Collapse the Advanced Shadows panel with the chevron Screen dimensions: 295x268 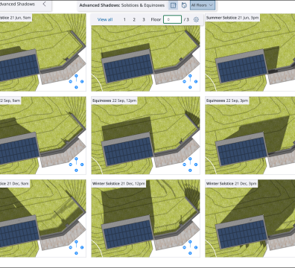click(45, 4)
